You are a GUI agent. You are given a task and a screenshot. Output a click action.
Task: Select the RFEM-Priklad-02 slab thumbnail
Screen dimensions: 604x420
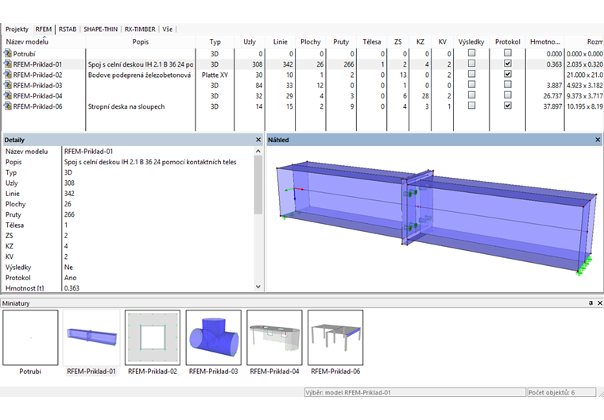tap(153, 337)
